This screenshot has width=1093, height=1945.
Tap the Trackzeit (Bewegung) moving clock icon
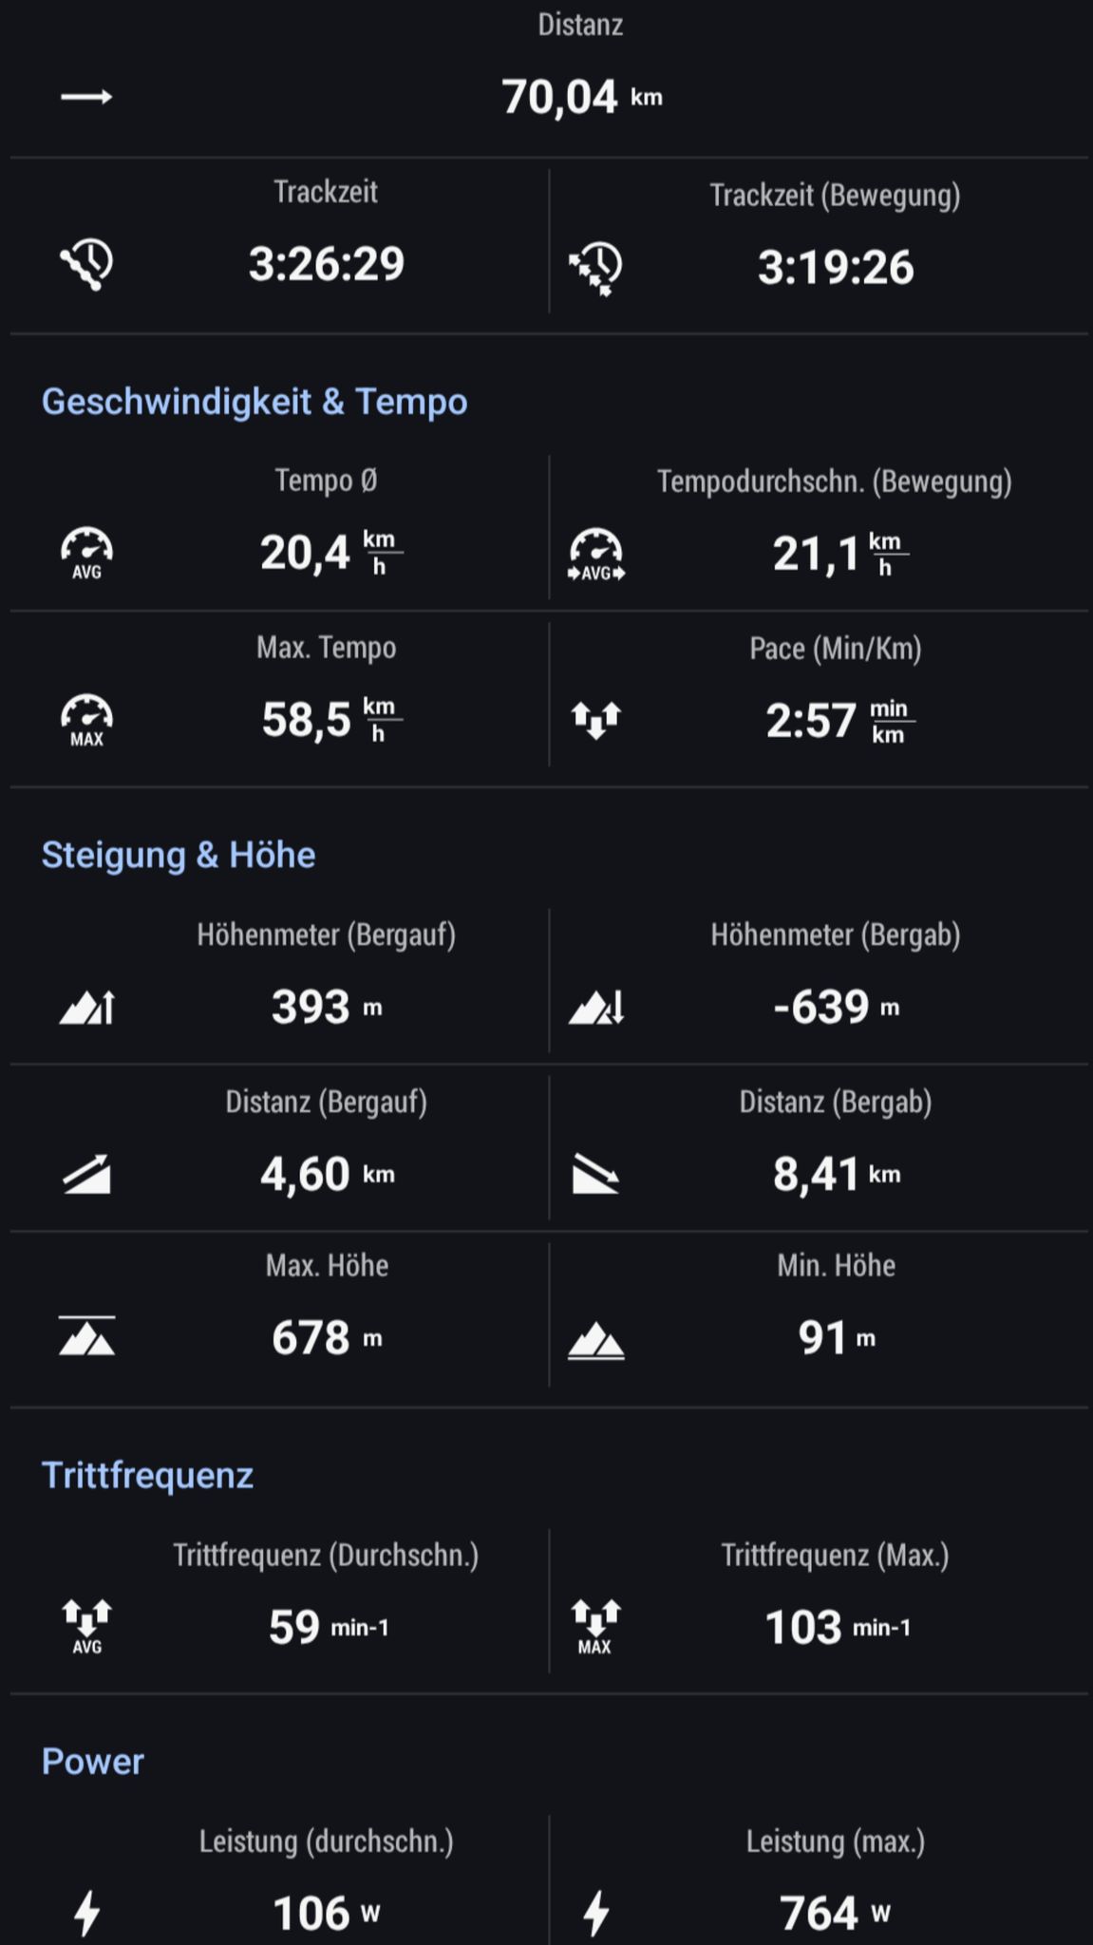595,268
